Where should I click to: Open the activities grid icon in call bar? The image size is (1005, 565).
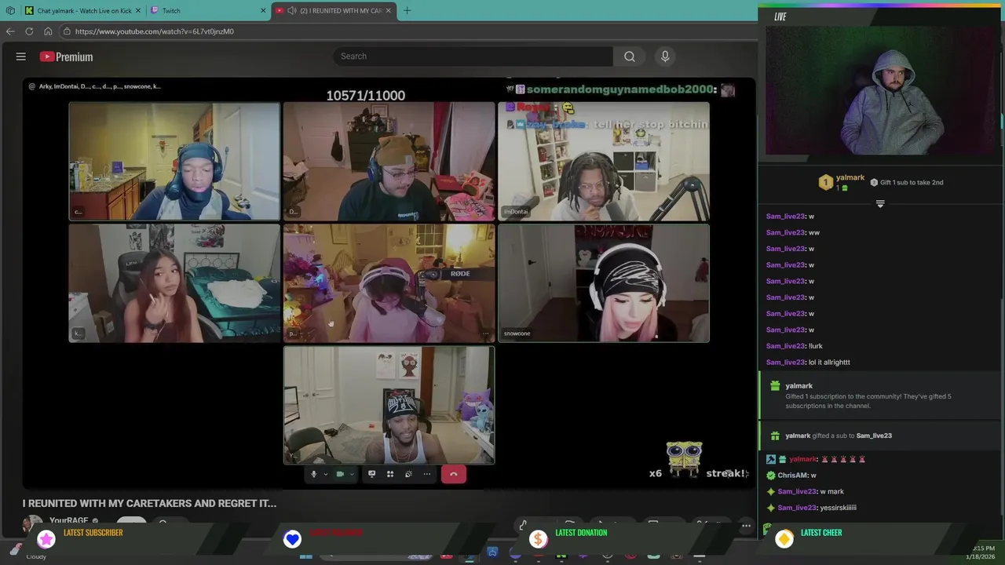389,474
